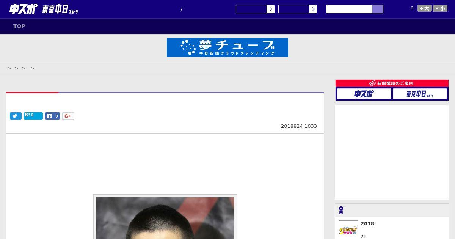The image size is (455, 239).
Task: Open the 中スポ logo in the header
Action: tap(23, 9)
